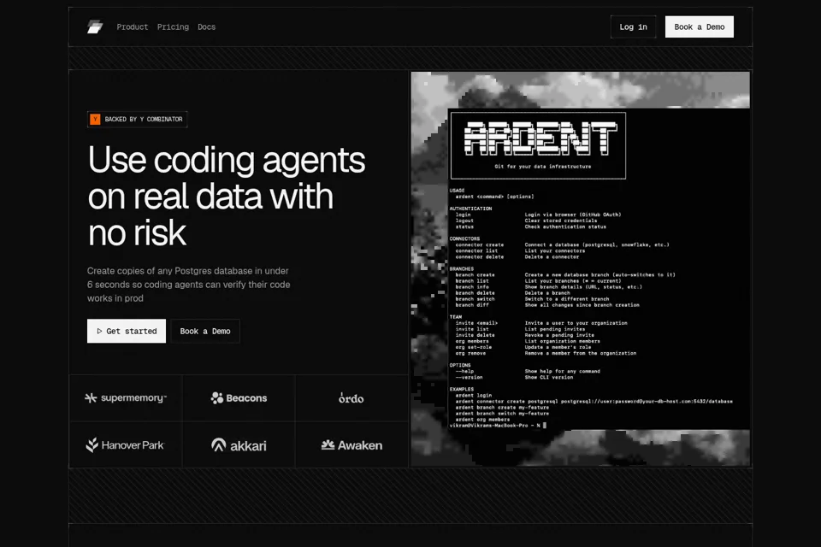Click the Log in button

pyautogui.click(x=633, y=26)
